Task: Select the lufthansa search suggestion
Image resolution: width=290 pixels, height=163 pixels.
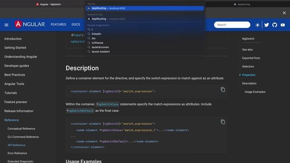Action: [97, 43]
